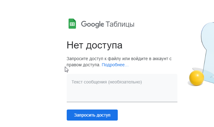This screenshot has height=127, width=214.
Task: Click the yellow ball illustration
Action: pos(196,78)
